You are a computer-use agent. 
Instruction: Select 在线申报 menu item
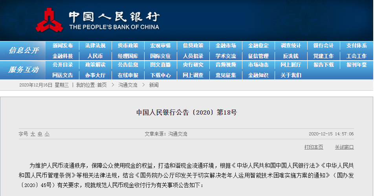128,76
